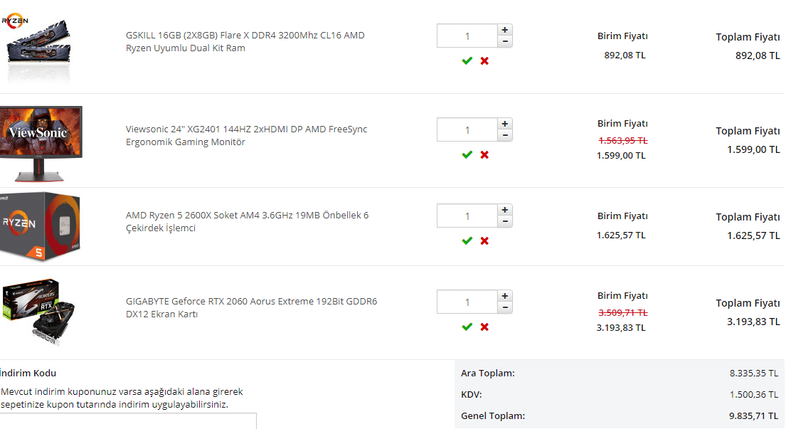Remove Ryzen 5 2600X via red X
The height and width of the screenshot is (429, 796).
tap(484, 241)
